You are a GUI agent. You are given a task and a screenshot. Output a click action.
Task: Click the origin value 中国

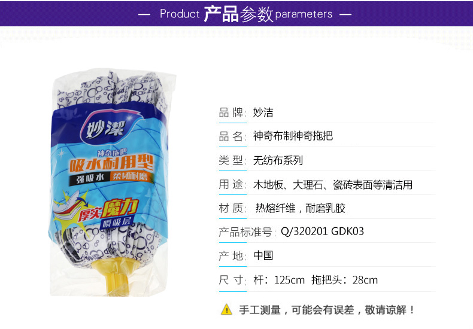(263, 256)
